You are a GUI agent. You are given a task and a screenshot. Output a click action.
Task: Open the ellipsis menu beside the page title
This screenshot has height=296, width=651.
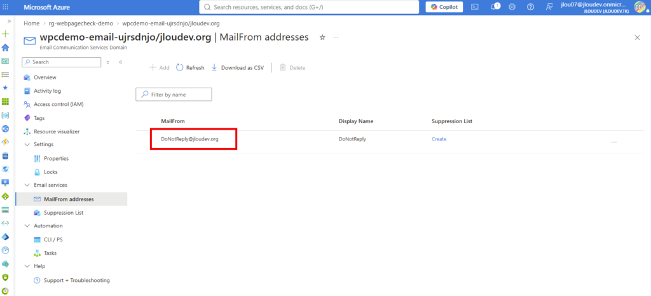(336, 37)
